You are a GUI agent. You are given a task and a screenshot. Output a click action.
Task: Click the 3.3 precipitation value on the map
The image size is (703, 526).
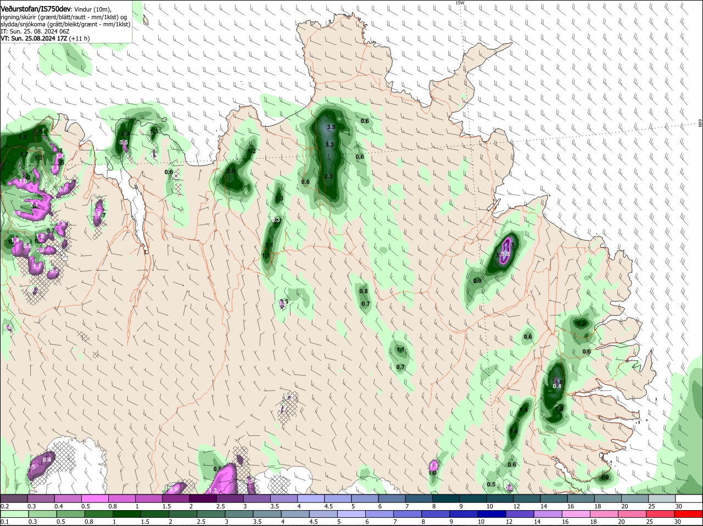330,144
